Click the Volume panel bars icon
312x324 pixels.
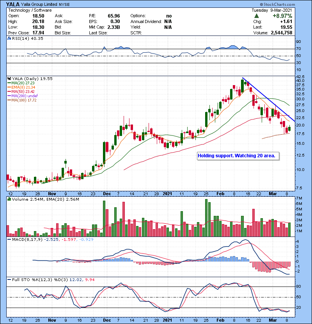9,199
